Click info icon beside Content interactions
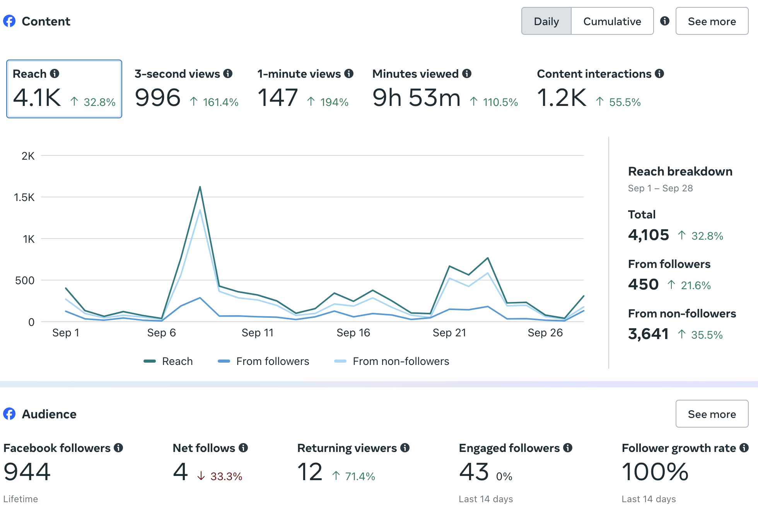 pos(659,73)
